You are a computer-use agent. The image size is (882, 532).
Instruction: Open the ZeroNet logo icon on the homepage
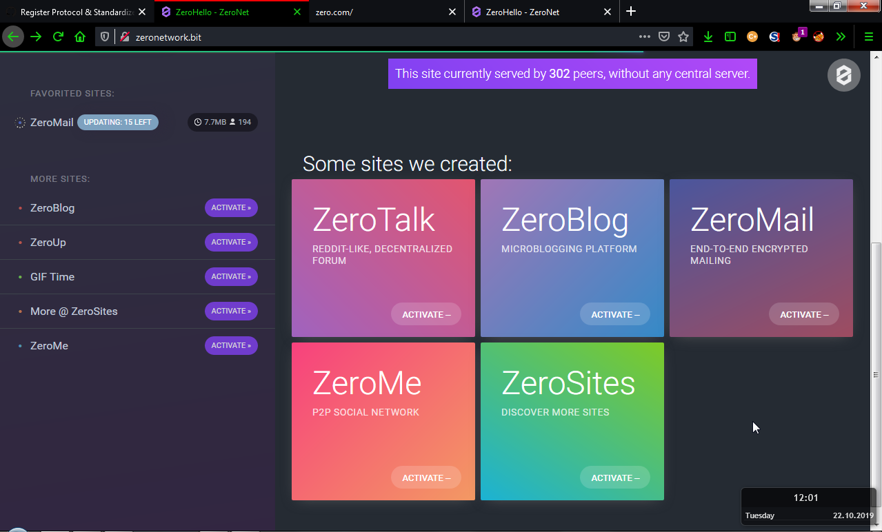(x=843, y=74)
